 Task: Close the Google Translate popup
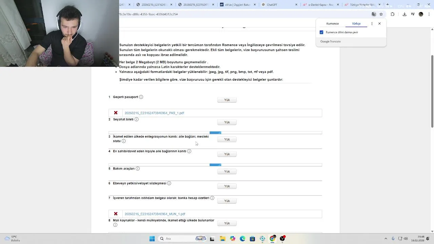pos(379,24)
